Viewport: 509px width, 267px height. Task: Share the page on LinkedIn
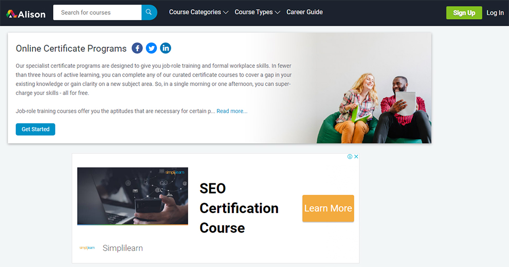(x=166, y=48)
